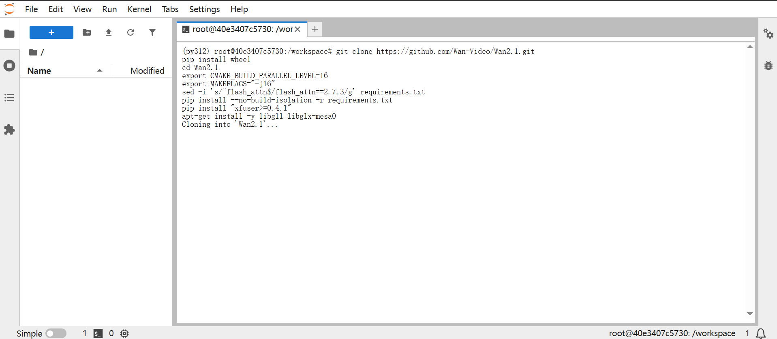Open the View menu
The height and width of the screenshot is (339, 777).
[x=82, y=9]
